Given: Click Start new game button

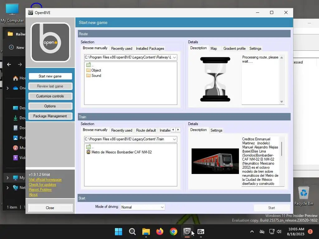Looking at the screenshot, I should point(50,76).
